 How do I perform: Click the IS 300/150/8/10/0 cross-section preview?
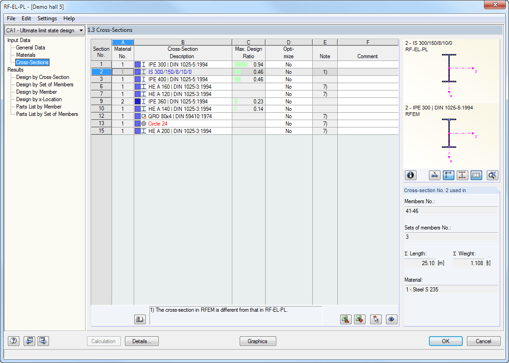click(452, 72)
